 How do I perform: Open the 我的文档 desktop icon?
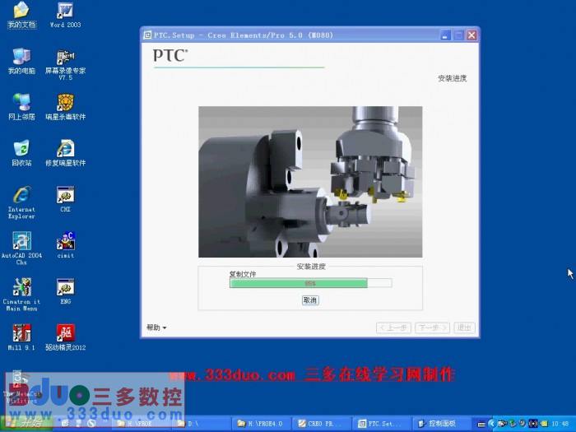click(21, 15)
